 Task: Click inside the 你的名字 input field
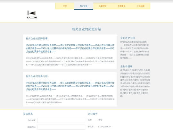(61, 120)
